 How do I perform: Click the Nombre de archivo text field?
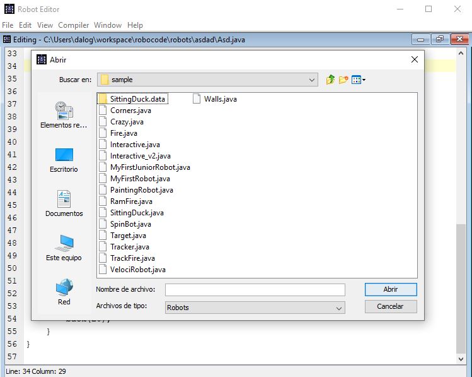pyautogui.click(x=255, y=290)
